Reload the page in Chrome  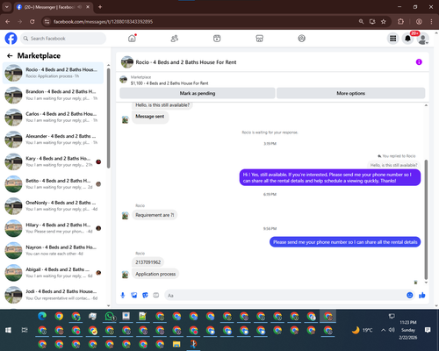tap(32, 22)
